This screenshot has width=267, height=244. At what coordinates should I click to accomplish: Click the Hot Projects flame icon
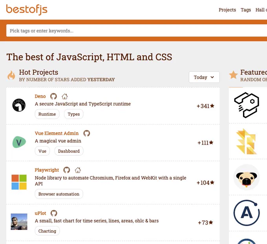(11, 75)
